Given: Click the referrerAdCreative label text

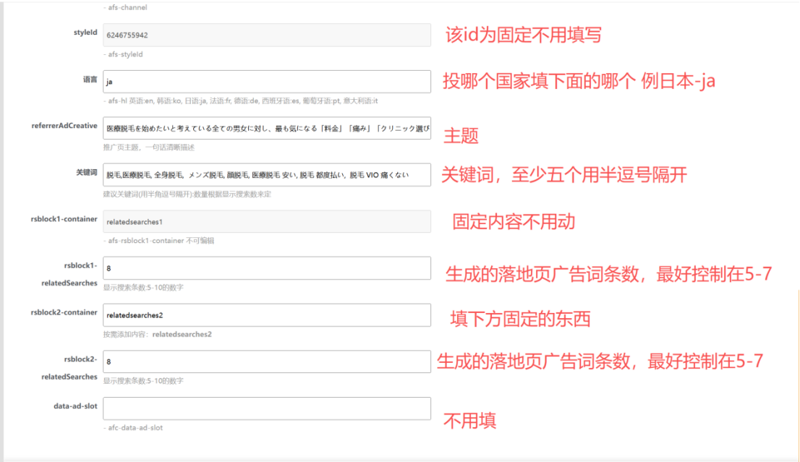Looking at the screenshot, I should (x=66, y=126).
